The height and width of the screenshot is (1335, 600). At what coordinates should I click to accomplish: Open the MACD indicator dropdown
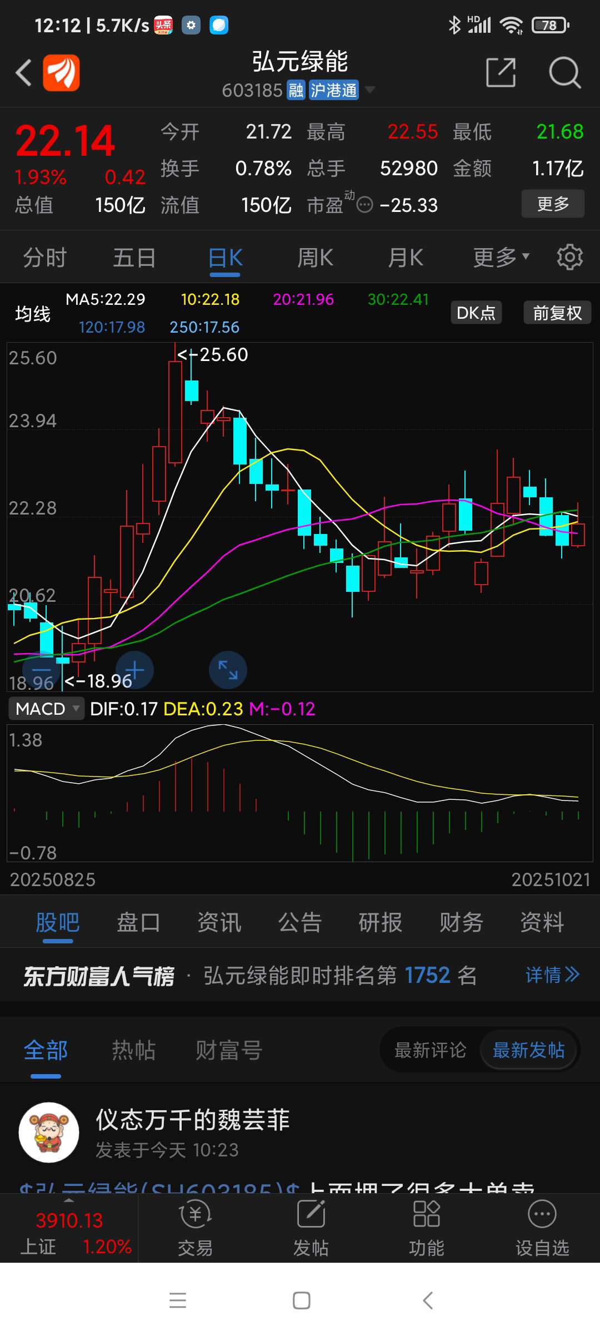tap(47, 709)
